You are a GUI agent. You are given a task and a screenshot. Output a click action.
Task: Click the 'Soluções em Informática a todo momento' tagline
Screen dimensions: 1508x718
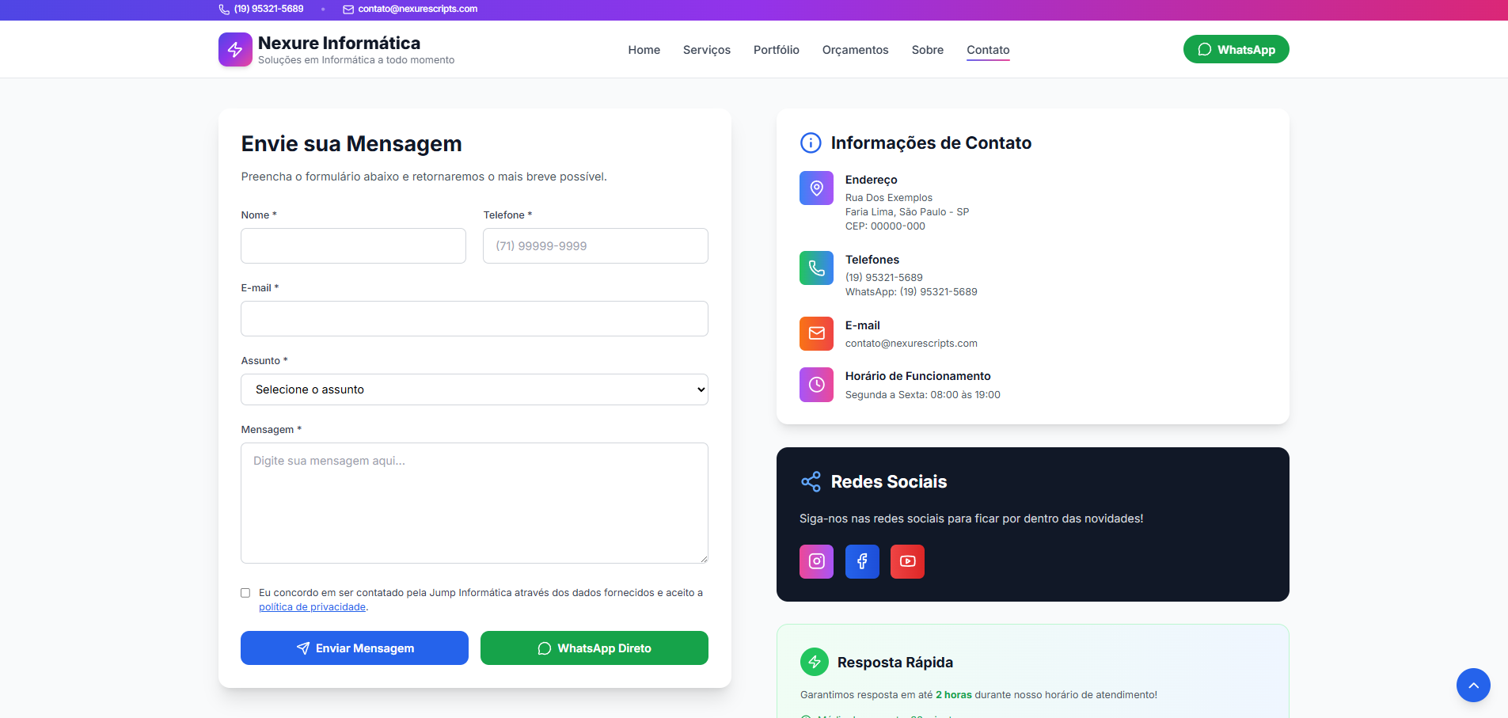tap(356, 60)
